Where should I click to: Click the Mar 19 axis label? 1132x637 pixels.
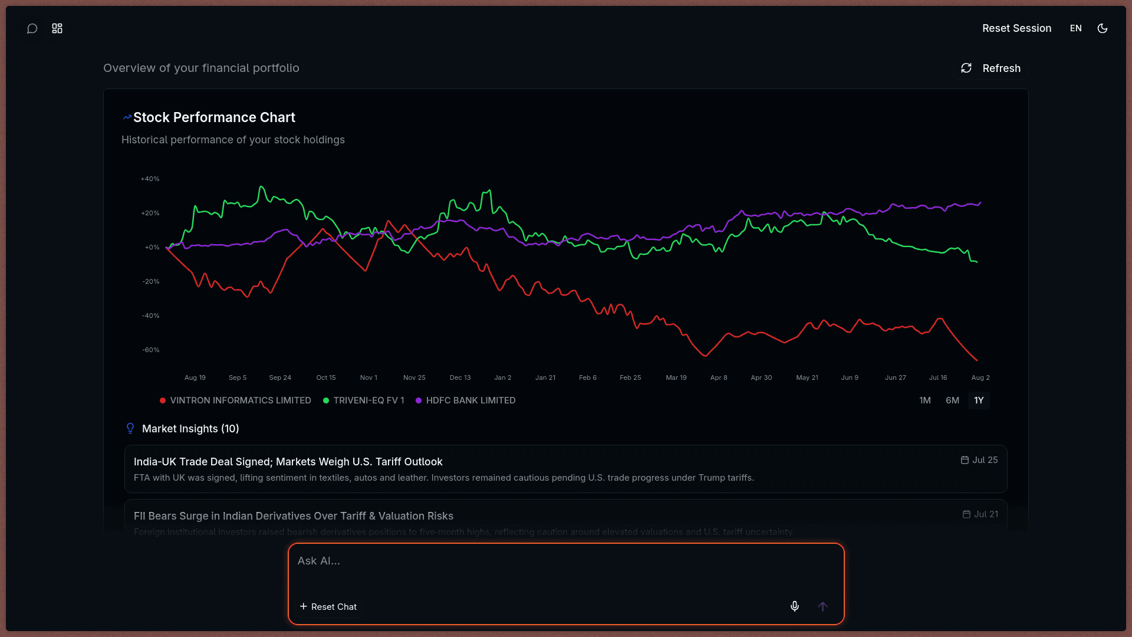[x=676, y=377]
